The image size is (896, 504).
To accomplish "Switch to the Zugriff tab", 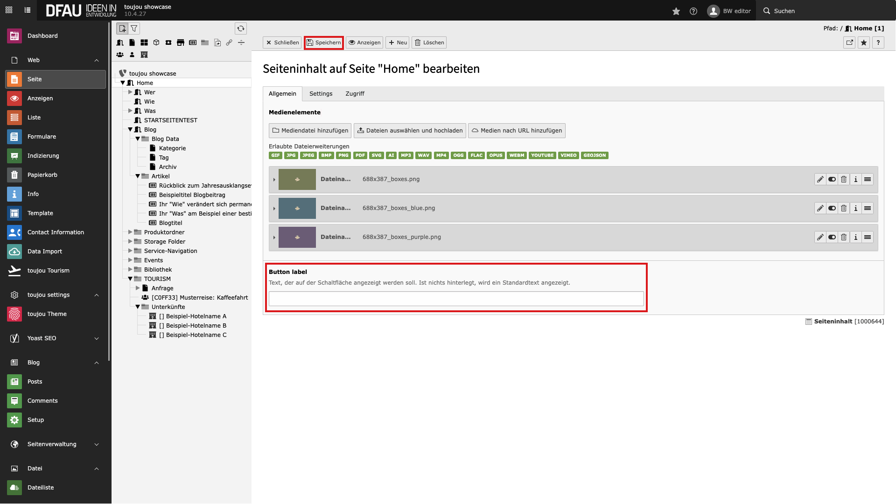I will point(355,94).
